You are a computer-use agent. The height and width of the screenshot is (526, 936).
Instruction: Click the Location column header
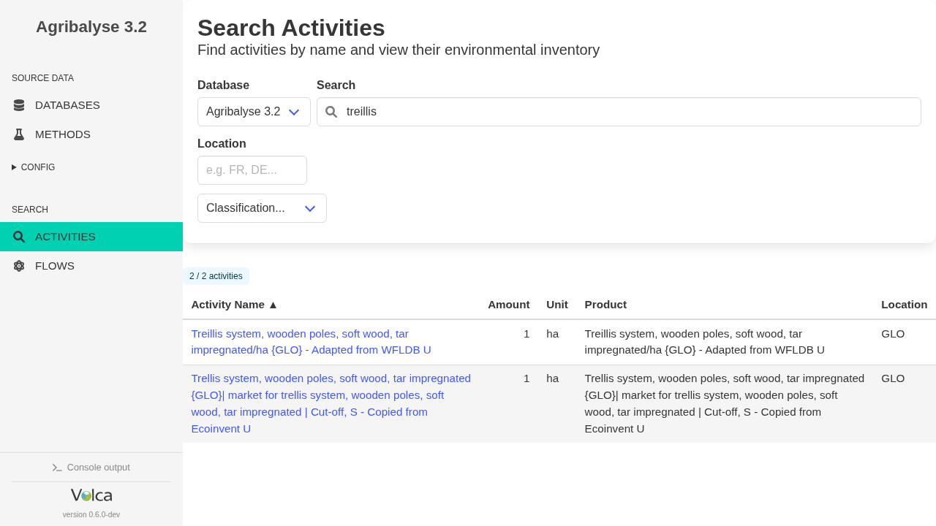904,305
